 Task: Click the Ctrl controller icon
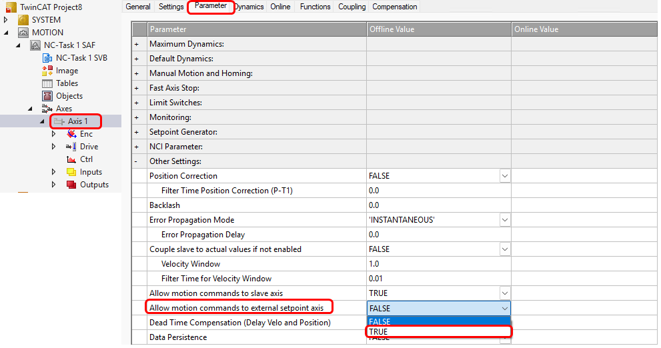pyautogui.click(x=71, y=159)
